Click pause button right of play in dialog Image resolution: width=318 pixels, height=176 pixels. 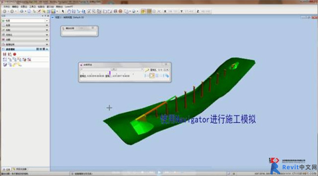point(157,76)
